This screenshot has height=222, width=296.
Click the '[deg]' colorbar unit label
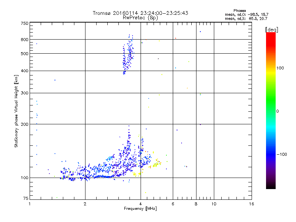pyautogui.click(x=272, y=30)
